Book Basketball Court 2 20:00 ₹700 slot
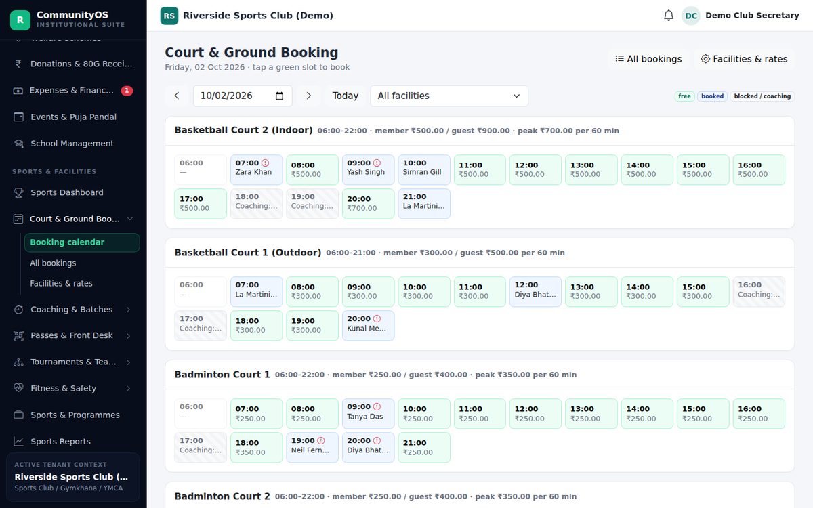Image resolution: width=813 pixels, height=508 pixels. 368,204
